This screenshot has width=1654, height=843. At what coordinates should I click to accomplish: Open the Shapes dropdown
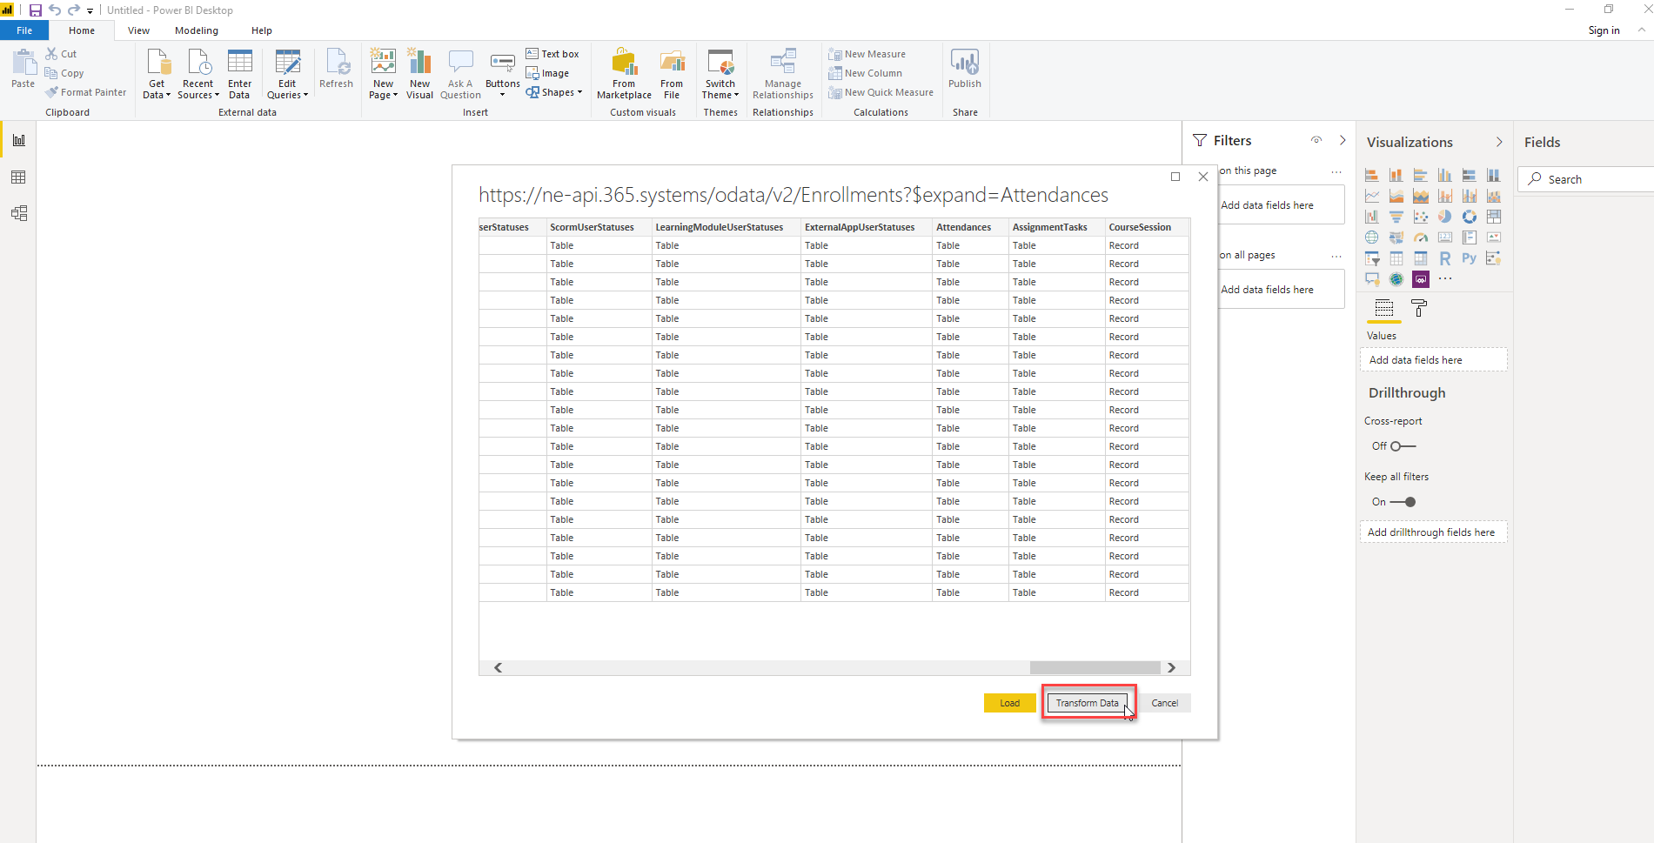click(x=554, y=92)
